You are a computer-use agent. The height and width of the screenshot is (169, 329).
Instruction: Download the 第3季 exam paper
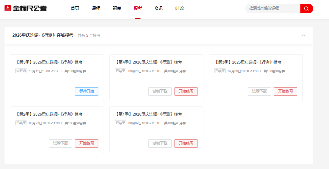click(x=259, y=91)
